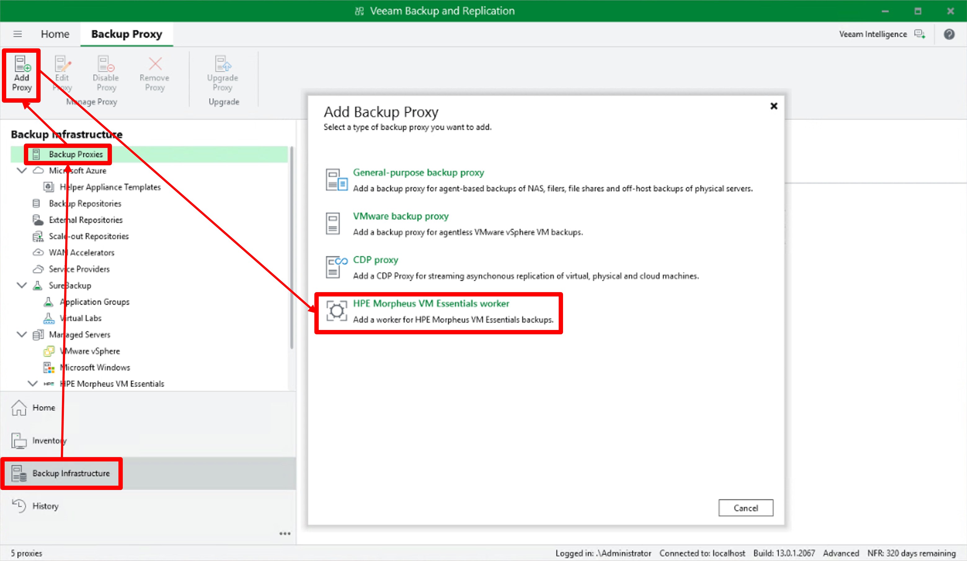967x561 pixels.
Task: Click the Add Proxy ribbon icon
Action: pyautogui.click(x=22, y=64)
